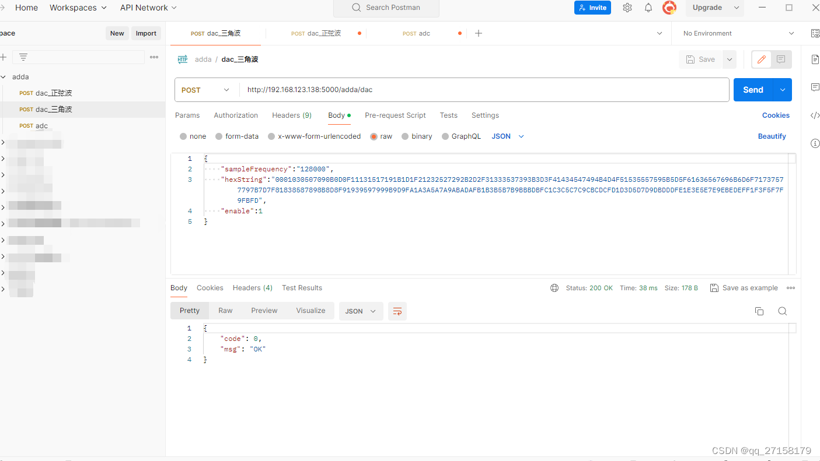
Task: Select the GraphQL body type
Action: click(x=461, y=136)
